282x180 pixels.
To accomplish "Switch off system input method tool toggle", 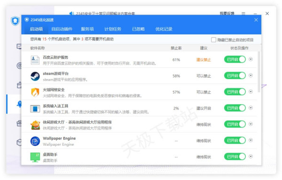I will pyautogui.click(x=235, y=108).
